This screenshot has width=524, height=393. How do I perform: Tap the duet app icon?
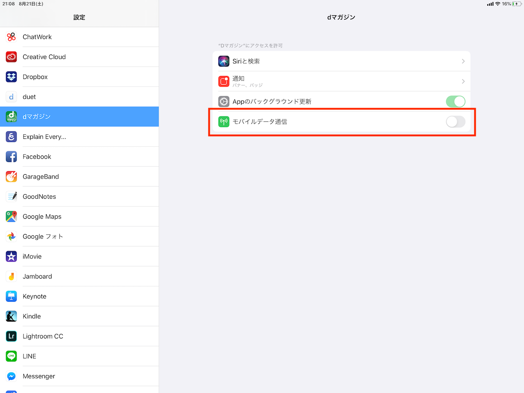11,97
